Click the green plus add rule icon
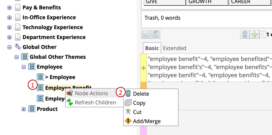This screenshot has width=272, height=135. (x=254, y=34)
